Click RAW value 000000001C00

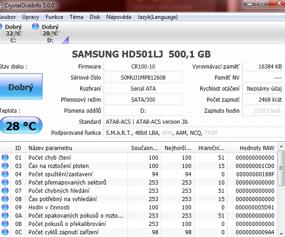[x=255, y=166]
